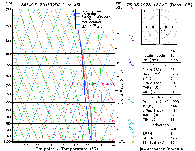Image resolution: width=195 pixels, height=151 pixels.
Task: Click the 8 km altitude tick label
Action: pos(118,34)
